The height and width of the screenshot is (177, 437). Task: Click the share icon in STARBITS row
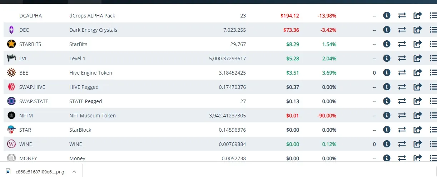click(418, 44)
